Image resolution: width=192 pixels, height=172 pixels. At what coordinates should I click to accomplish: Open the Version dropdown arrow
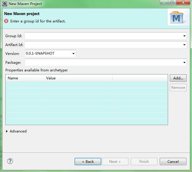point(73,54)
